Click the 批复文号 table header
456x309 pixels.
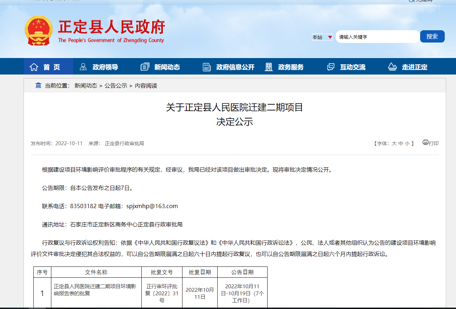[x=162, y=272]
